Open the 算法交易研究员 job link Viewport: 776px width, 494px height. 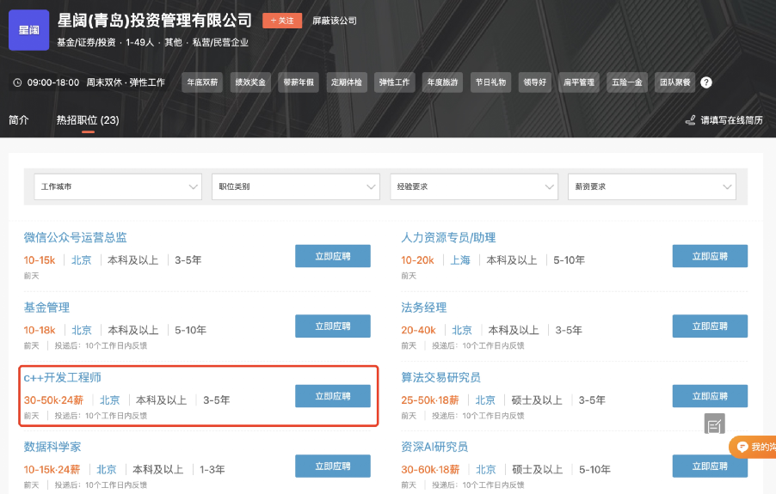(440, 377)
